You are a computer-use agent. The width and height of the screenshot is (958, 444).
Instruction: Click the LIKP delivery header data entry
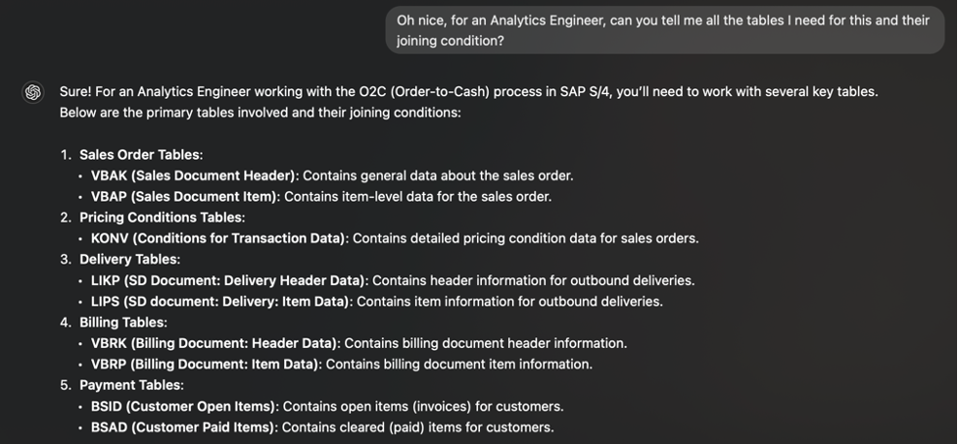(393, 281)
